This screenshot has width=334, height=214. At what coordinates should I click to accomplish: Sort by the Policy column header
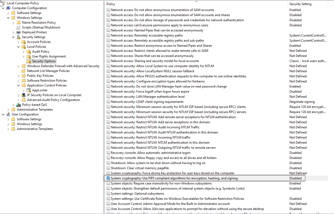pos(111,4)
